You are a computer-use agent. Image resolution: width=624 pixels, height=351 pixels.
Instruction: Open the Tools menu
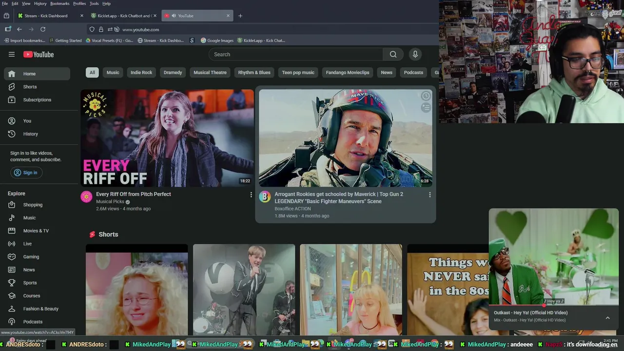click(94, 3)
